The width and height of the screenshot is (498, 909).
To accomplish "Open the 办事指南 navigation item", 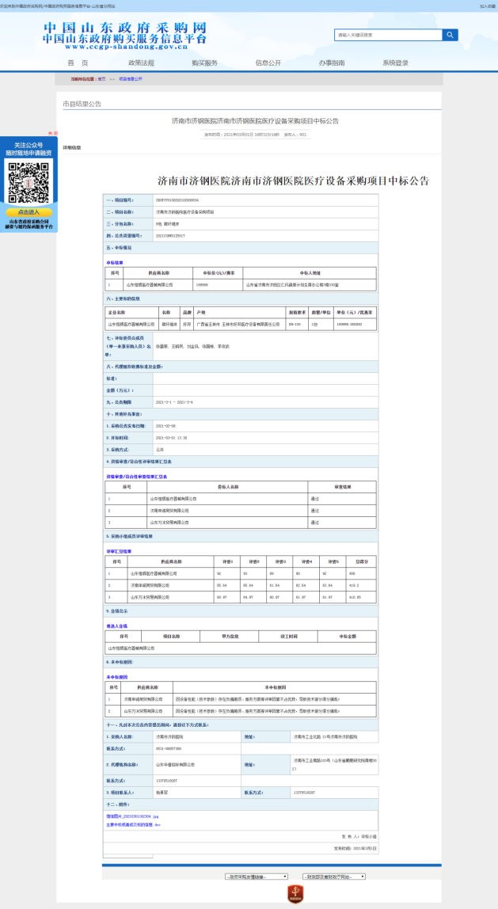I will click(332, 63).
